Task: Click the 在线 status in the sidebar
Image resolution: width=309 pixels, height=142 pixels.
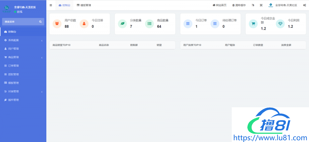Action: click(x=18, y=12)
